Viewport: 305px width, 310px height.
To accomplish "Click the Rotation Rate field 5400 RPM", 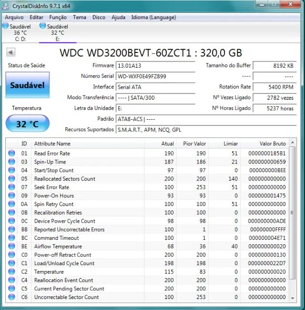I will tap(274, 87).
